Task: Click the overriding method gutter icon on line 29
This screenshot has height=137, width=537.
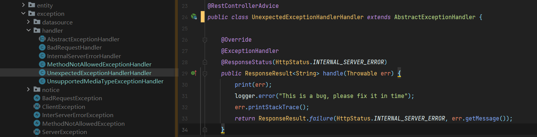Action: [x=194, y=73]
